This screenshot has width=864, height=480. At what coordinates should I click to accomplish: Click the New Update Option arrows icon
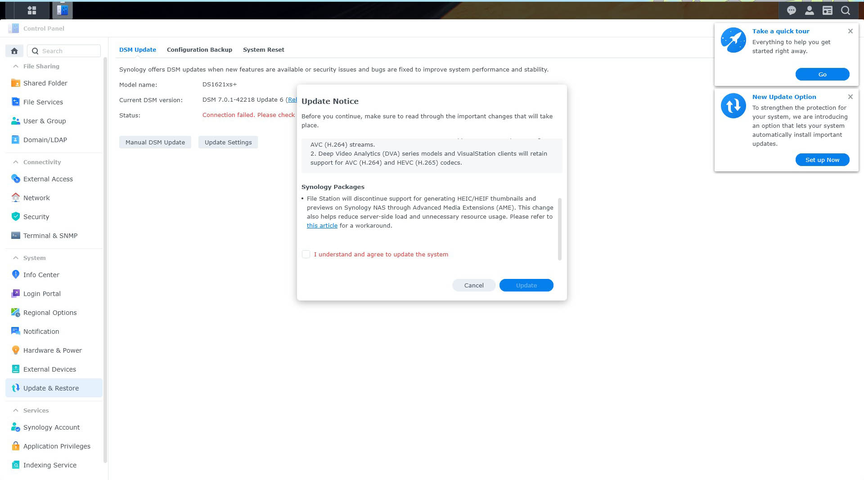[733, 106]
